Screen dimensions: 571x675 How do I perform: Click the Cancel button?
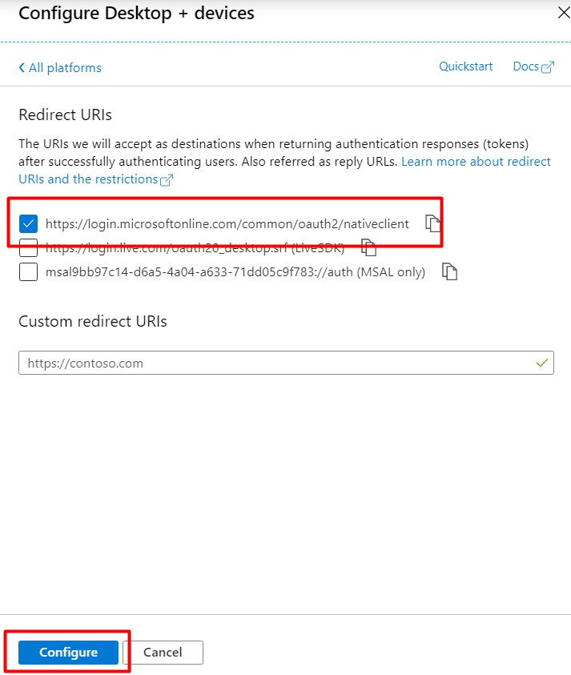pyautogui.click(x=163, y=653)
